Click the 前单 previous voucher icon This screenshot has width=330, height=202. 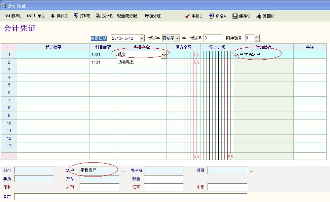(7, 16)
